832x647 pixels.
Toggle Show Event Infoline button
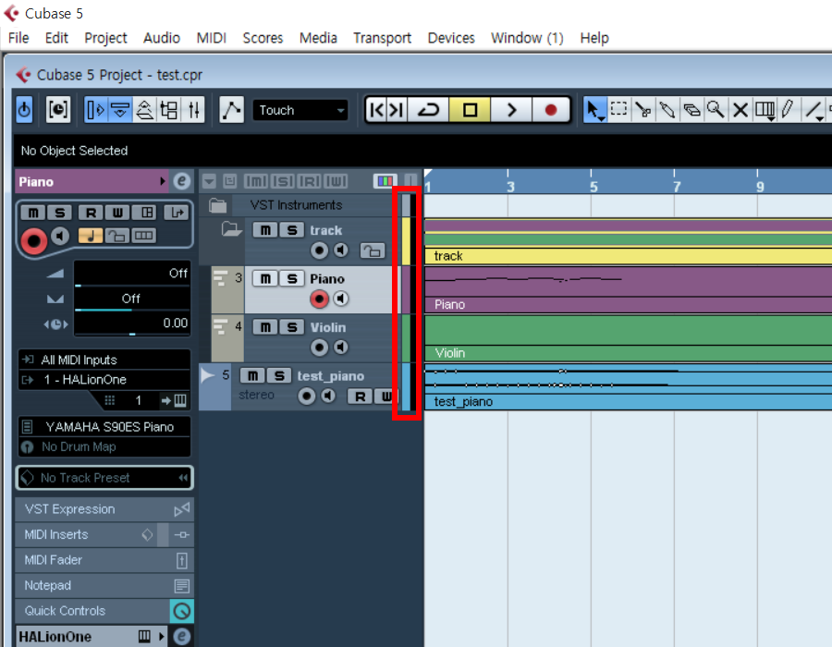(x=120, y=110)
